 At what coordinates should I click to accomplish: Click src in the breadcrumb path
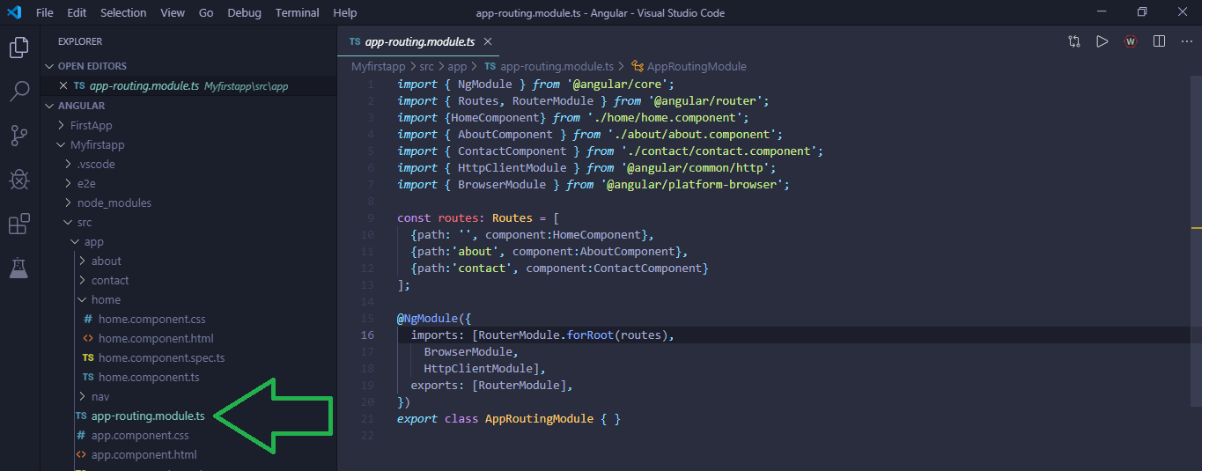point(425,67)
